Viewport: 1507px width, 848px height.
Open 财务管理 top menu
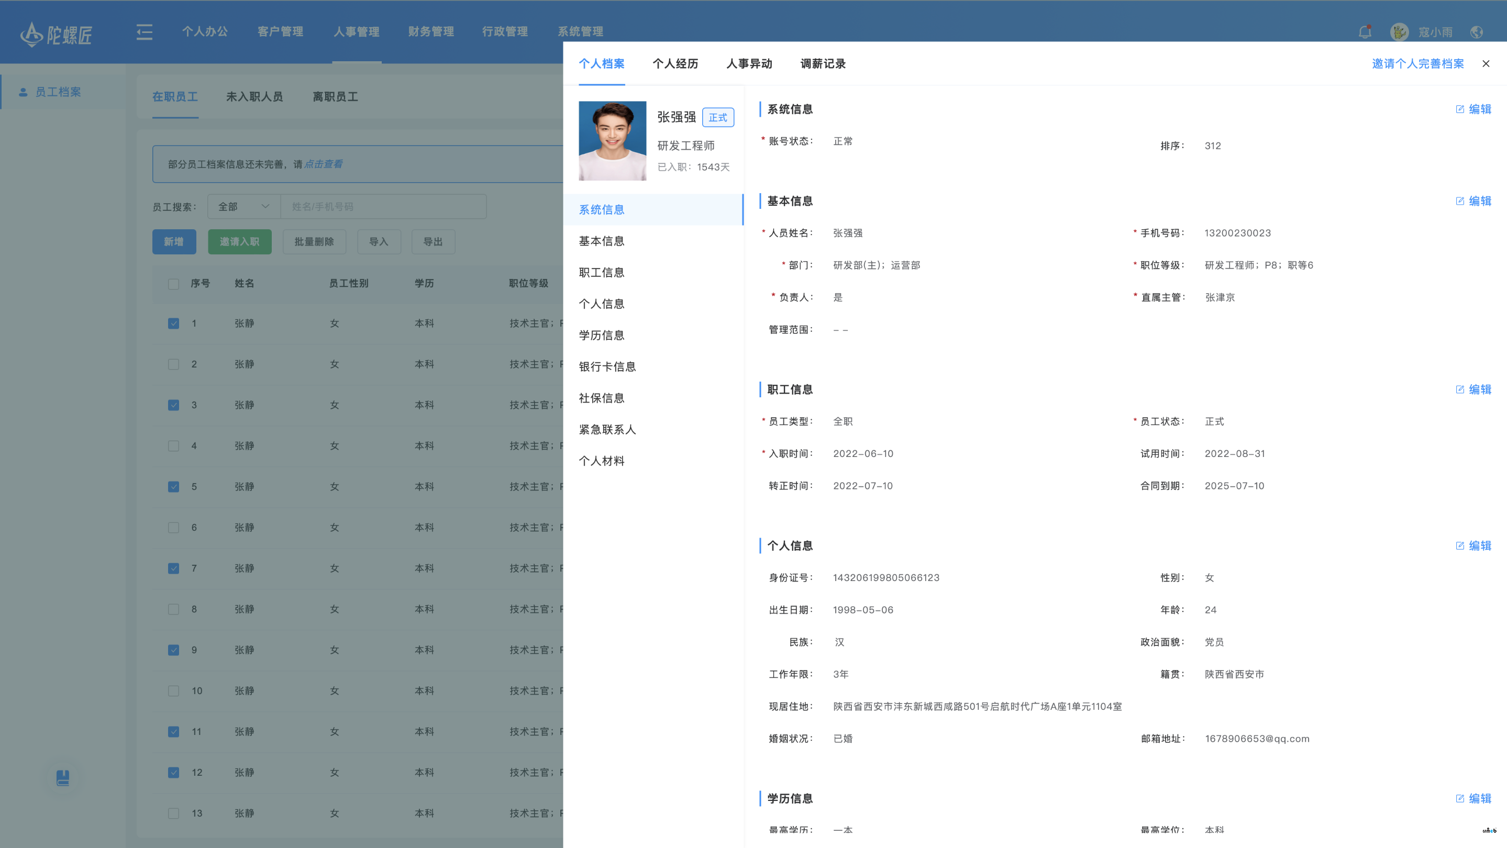click(x=431, y=31)
